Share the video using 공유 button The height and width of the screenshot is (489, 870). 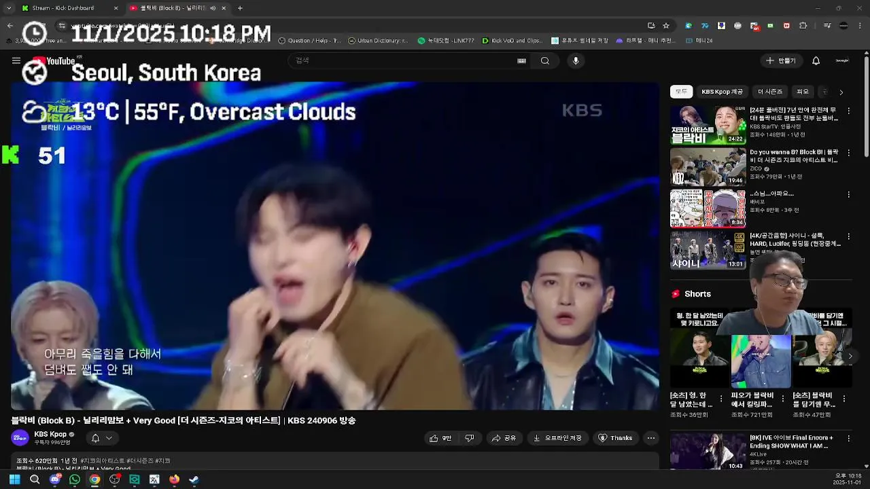[x=504, y=438]
